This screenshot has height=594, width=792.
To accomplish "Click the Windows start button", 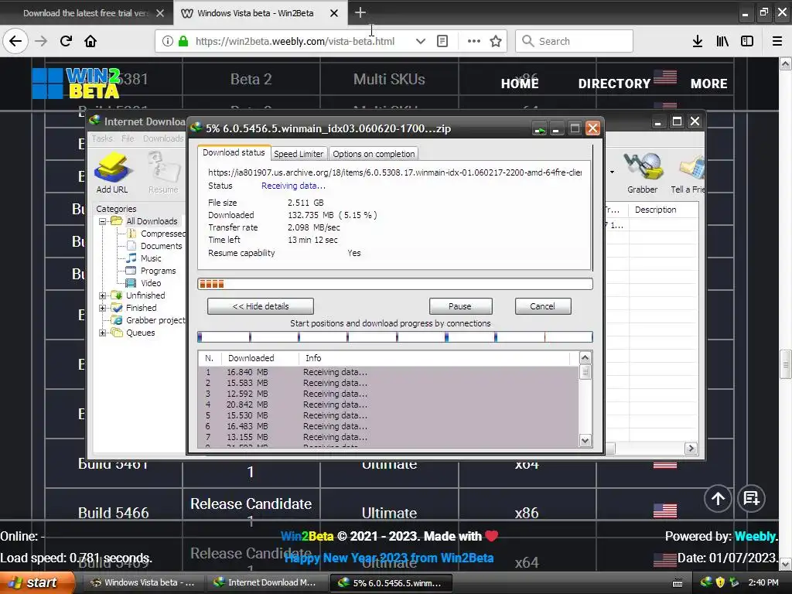I will tap(36, 582).
